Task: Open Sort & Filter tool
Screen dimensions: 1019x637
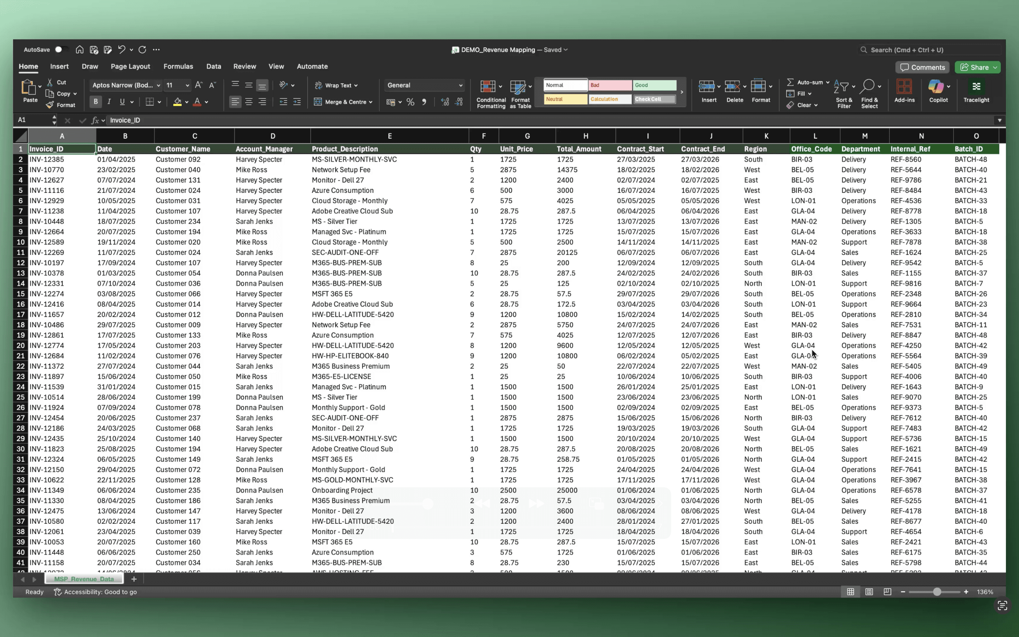Action: point(841,87)
